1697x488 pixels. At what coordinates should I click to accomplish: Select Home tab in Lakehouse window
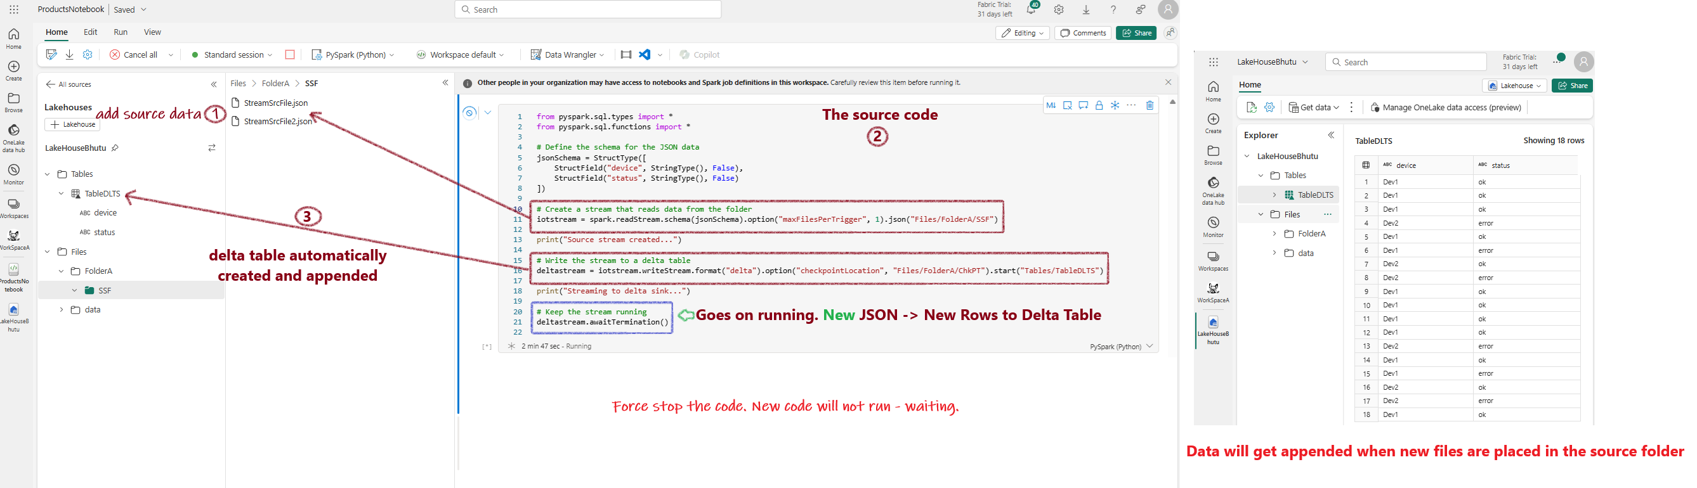[x=1250, y=85]
